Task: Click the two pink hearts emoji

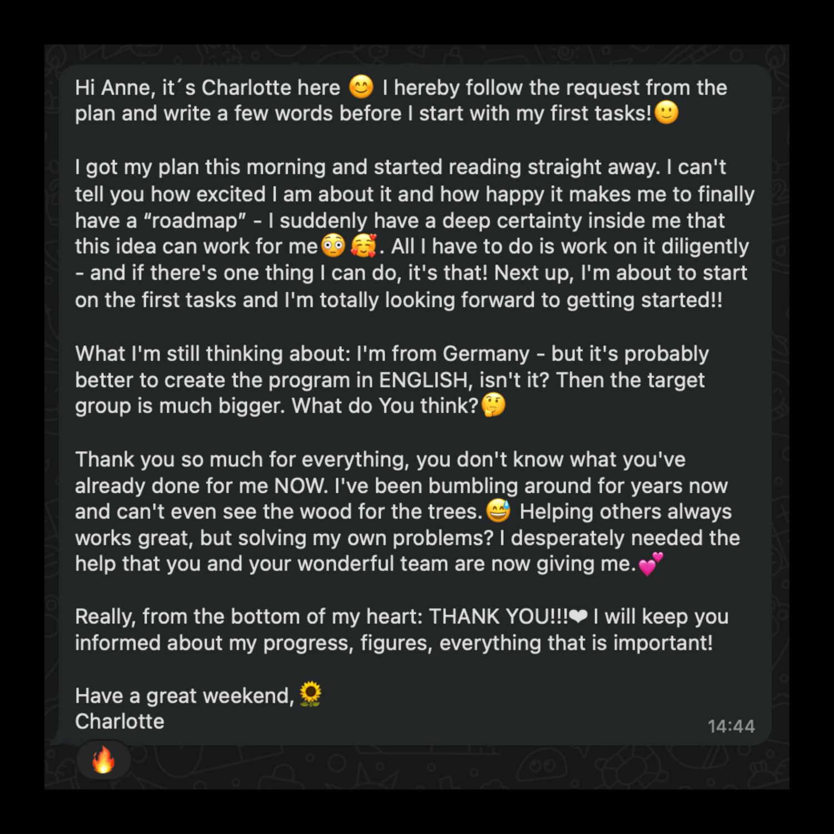Action: click(x=651, y=564)
